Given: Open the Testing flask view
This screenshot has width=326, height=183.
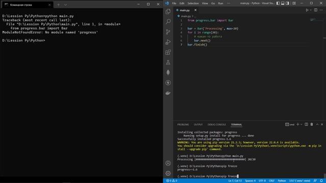Looking at the screenshot, I should (168, 62).
